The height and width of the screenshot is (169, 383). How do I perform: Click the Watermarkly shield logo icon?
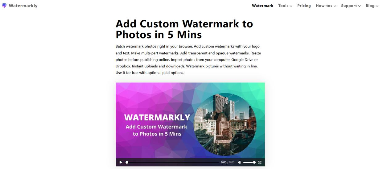[x=4, y=6]
